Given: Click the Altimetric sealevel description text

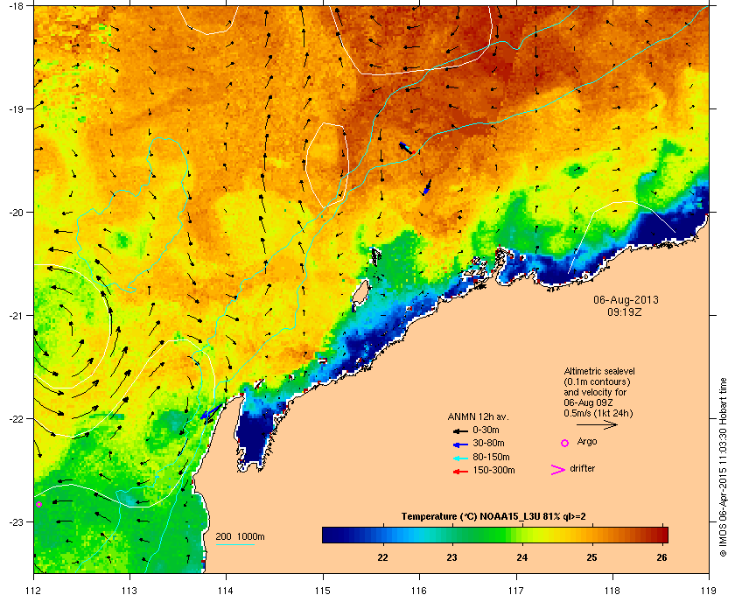Looking at the screenshot, I should [599, 392].
